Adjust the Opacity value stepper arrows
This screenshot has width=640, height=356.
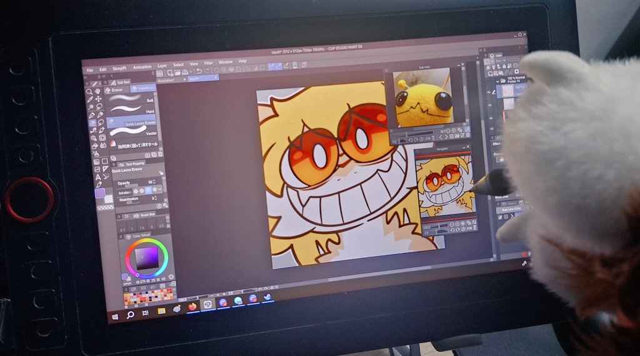[154, 182]
